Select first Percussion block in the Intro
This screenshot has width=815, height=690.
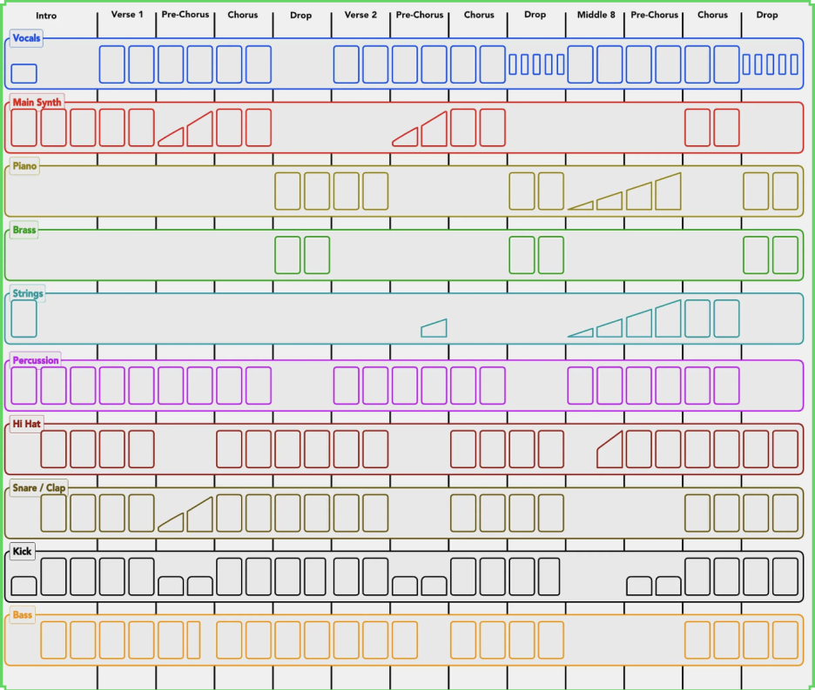pos(24,385)
